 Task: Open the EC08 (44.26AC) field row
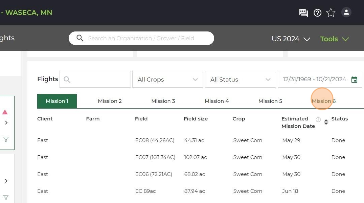[155, 140]
